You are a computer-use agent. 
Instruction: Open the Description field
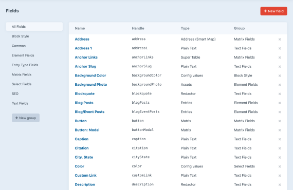click(85, 184)
